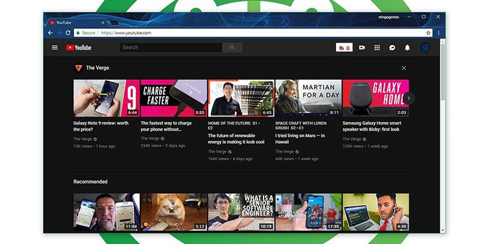The width and height of the screenshot is (488, 244).
Task: Click the browser back arrow
Action: click(51, 33)
